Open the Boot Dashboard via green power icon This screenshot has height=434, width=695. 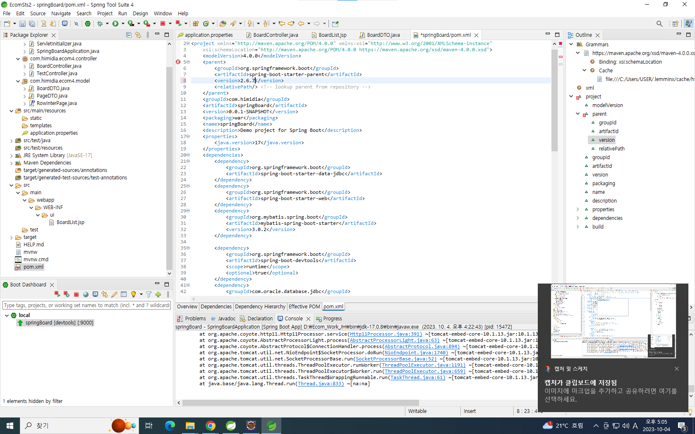click(x=88, y=24)
